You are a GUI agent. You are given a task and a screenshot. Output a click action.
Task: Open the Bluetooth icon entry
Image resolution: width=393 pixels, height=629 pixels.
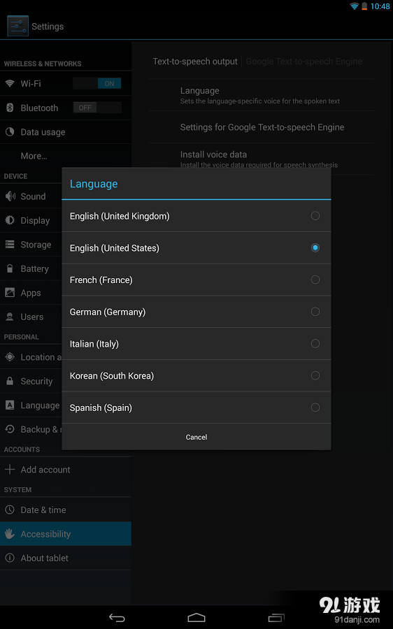point(10,108)
